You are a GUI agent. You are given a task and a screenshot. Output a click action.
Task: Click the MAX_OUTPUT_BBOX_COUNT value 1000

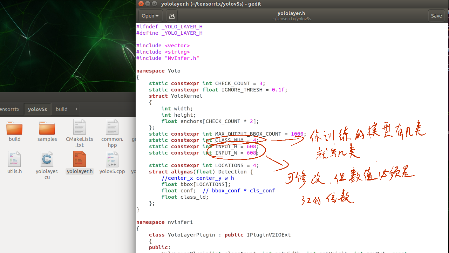tap(297, 134)
